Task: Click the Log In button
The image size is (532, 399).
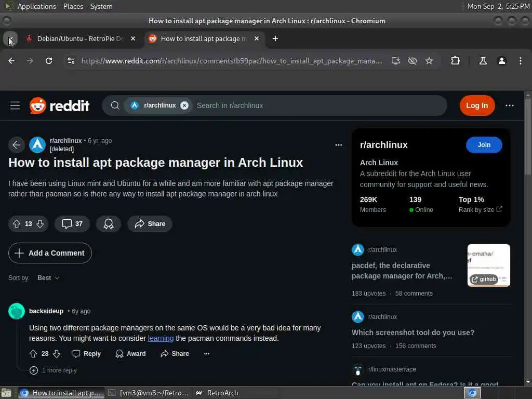Action: point(477,105)
